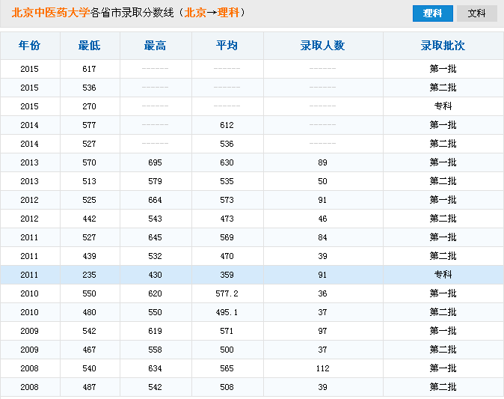Click the 612 average score for 2014
This screenshot has width=504, height=399.
[227, 125]
